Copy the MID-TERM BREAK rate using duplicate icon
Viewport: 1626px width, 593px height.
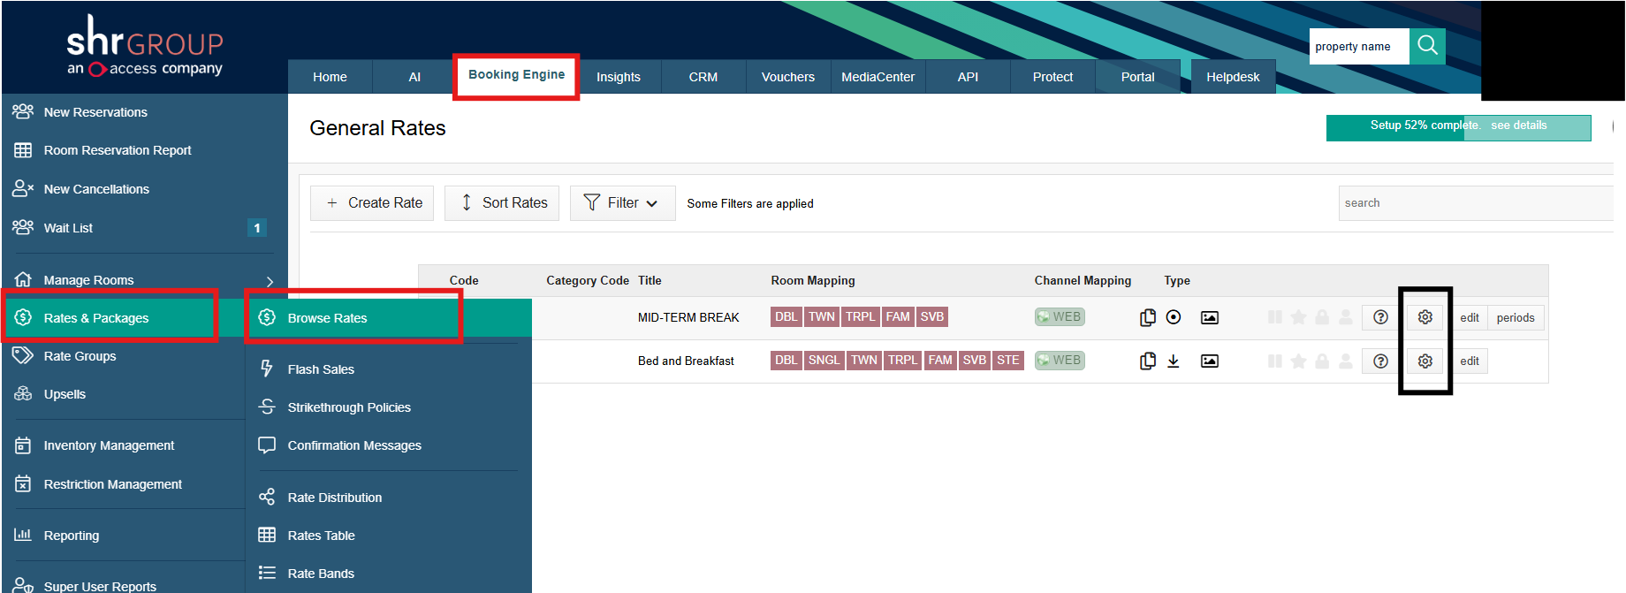point(1147,317)
